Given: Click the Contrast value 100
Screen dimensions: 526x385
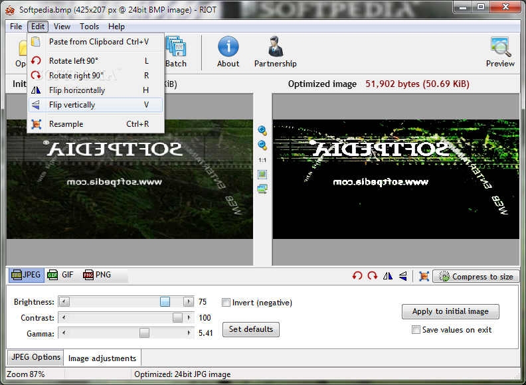Looking at the screenshot, I should [x=205, y=317].
